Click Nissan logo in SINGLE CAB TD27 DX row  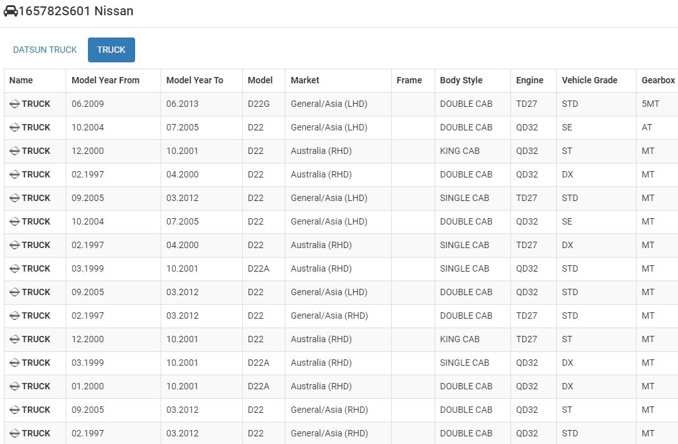15,245
